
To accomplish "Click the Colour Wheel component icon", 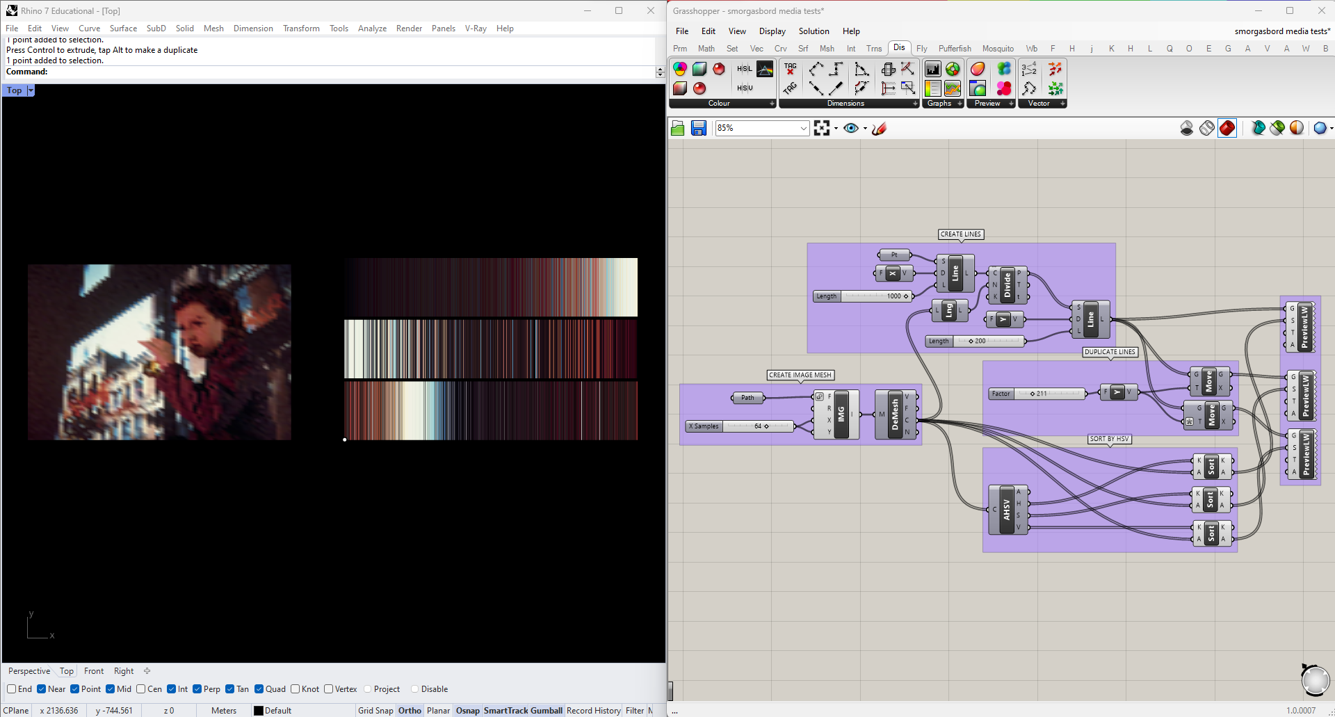I will [680, 69].
